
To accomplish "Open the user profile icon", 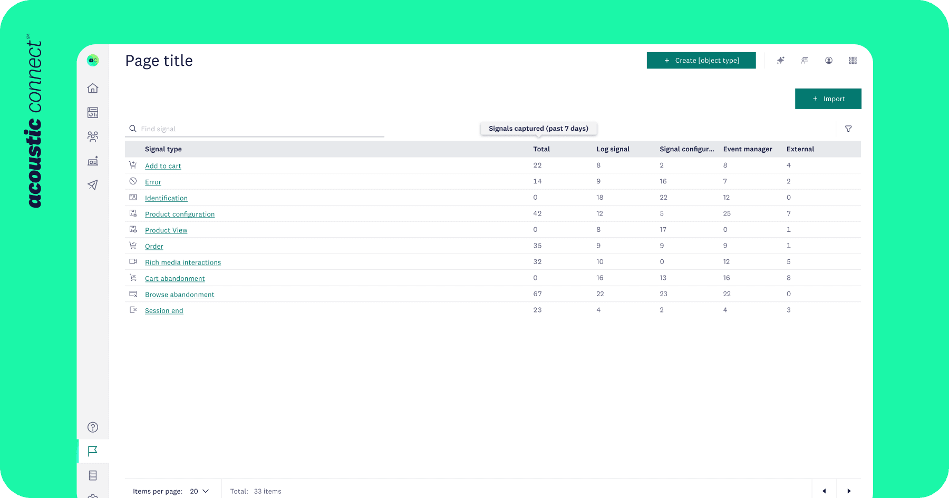I will pyautogui.click(x=829, y=61).
